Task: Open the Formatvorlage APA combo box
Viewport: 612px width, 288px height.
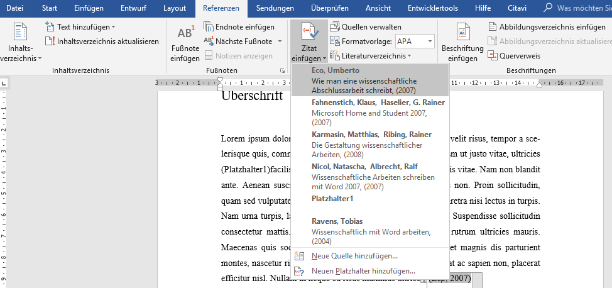Action: click(x=415, y=42)
